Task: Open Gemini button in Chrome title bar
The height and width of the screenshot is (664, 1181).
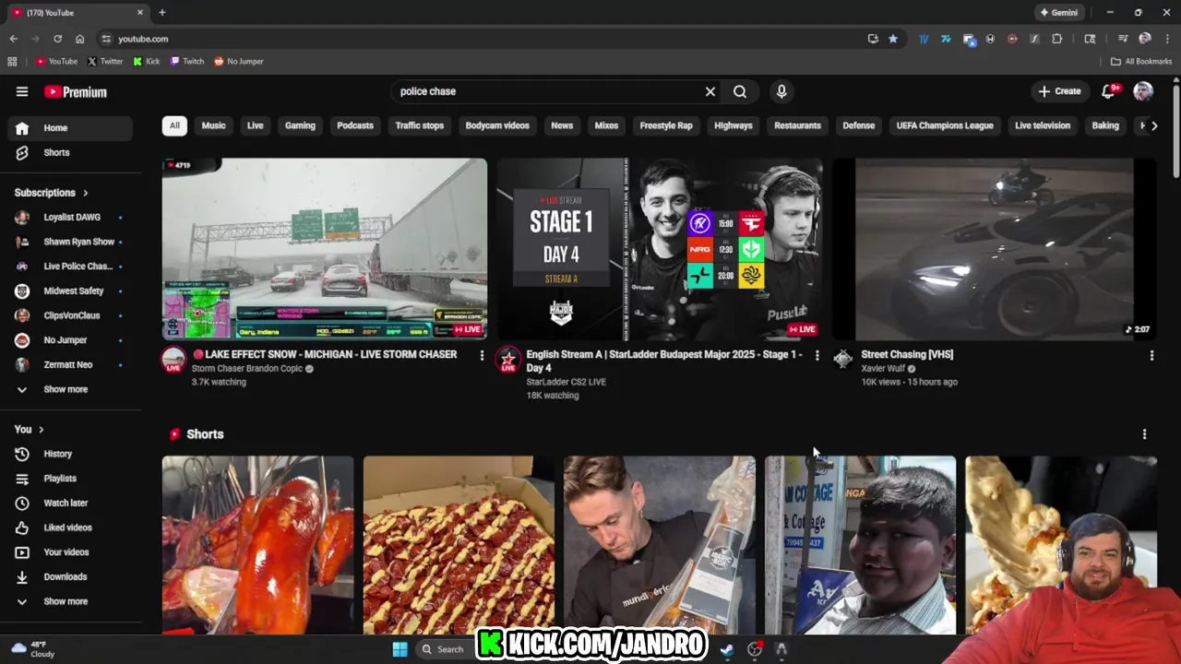Action: click(1058, 13)
